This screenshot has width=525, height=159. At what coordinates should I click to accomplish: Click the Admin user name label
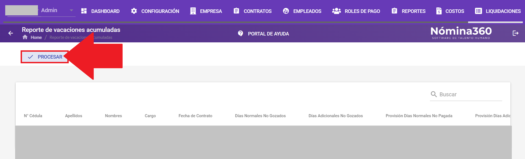[x=49, y=10]
